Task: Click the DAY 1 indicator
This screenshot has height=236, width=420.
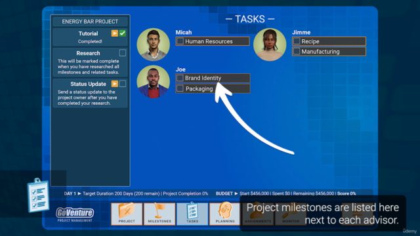Action: click(x=70, y=193)
